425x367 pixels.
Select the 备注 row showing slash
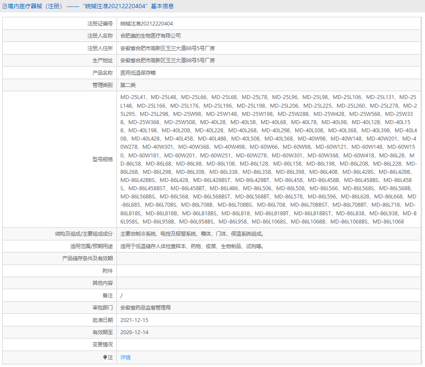[121, 295]
